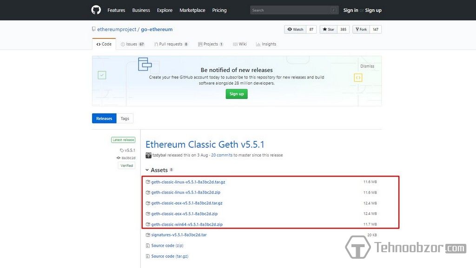Screen dimensions: 476x268
Task: Open the v5.5.1 tag link
Action: click(x=130, y=150)
